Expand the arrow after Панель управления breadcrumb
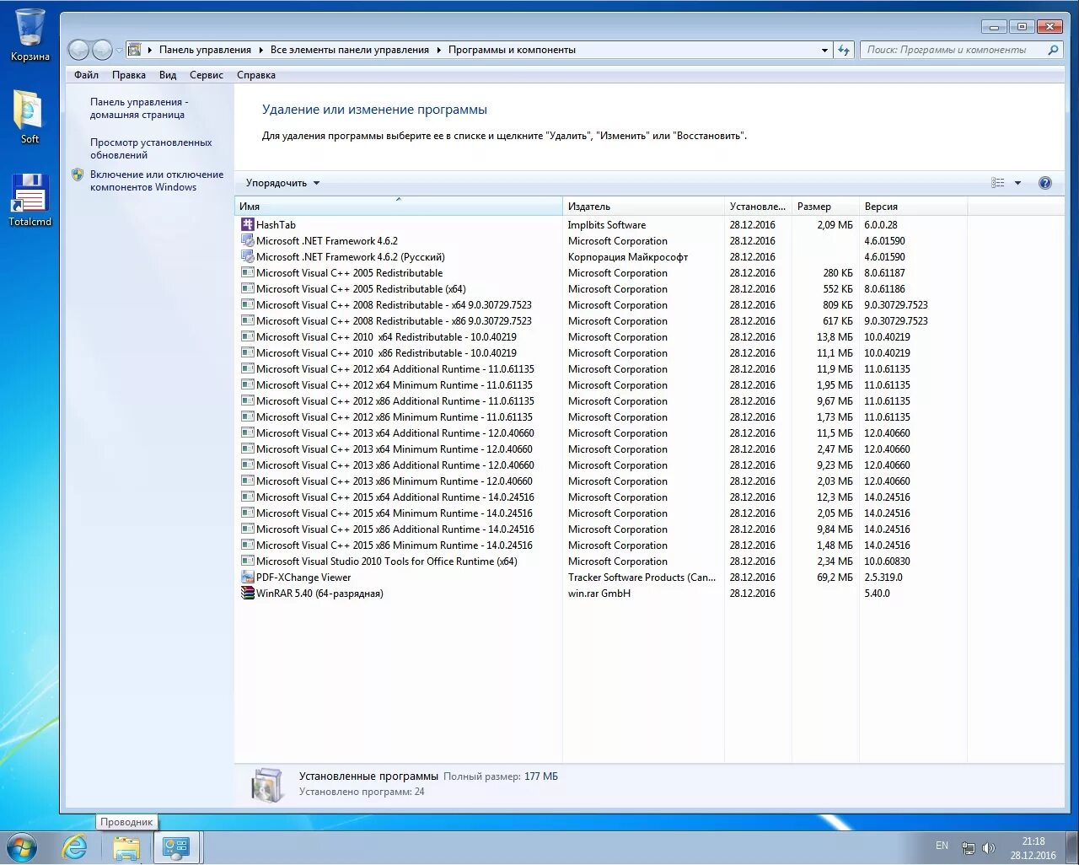This screenshot has width=1079, height=865. coord(261,50)
